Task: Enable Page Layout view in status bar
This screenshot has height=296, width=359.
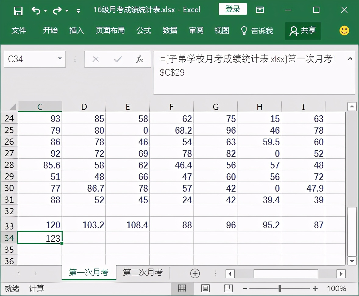Action: [205, 288]
